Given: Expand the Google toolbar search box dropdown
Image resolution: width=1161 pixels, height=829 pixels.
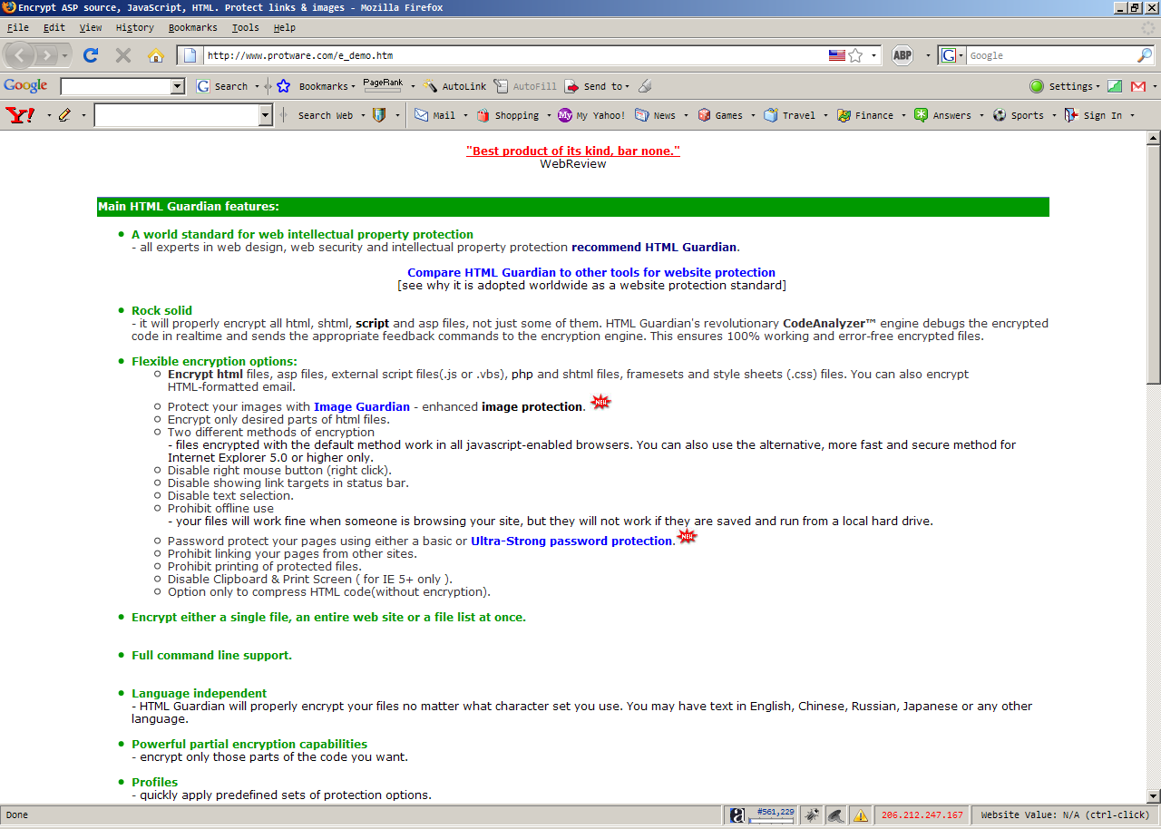Looking at the screenshot, I should tap(178, 86).
